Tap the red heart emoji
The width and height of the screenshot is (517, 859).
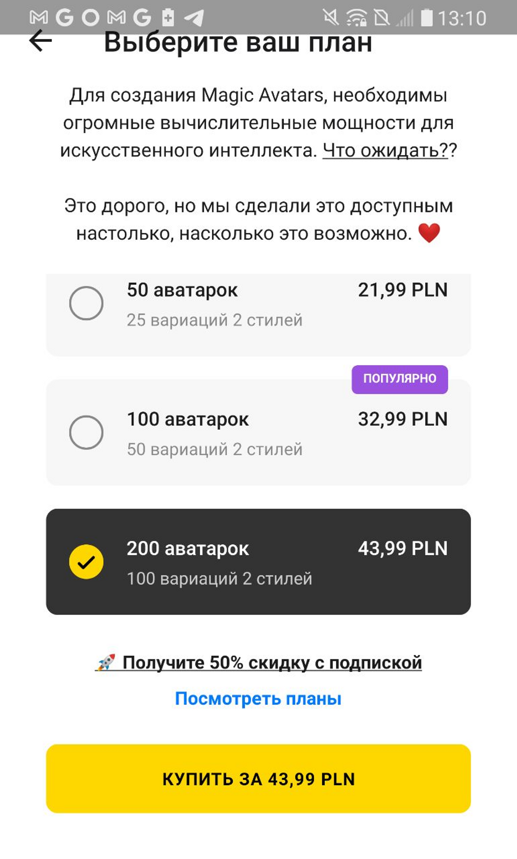point(429,233)
